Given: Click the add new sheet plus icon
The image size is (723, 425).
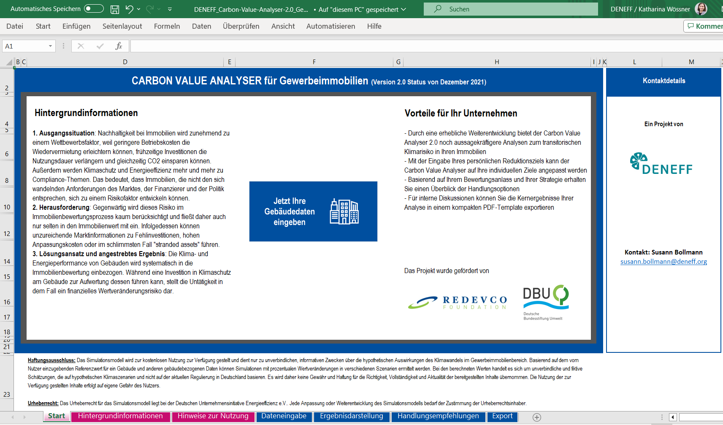Looking at the screenshot, I should tap(537, 417).
